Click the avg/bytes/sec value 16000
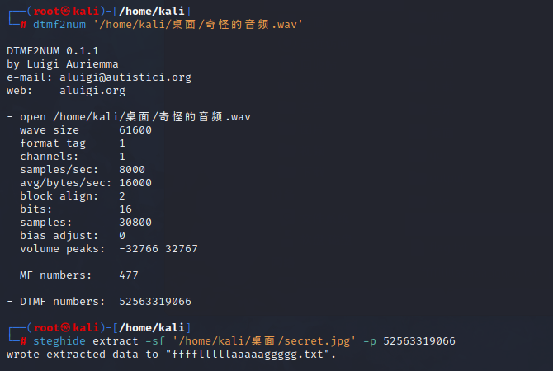This screenshot has height=371, width=553. 135,183
